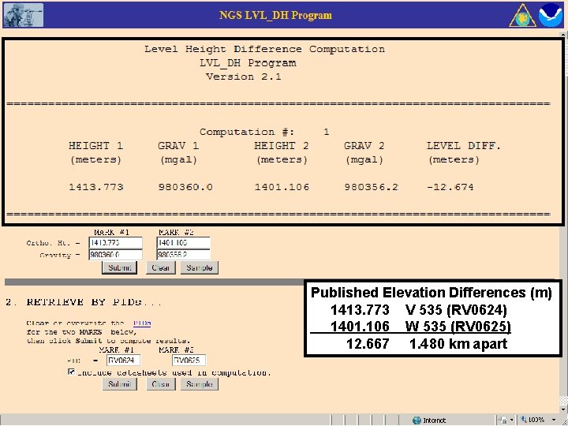This screenshot has width=568, height=426.
Task: Submit the ortho height and gravity form
Action: click(119, 267)
